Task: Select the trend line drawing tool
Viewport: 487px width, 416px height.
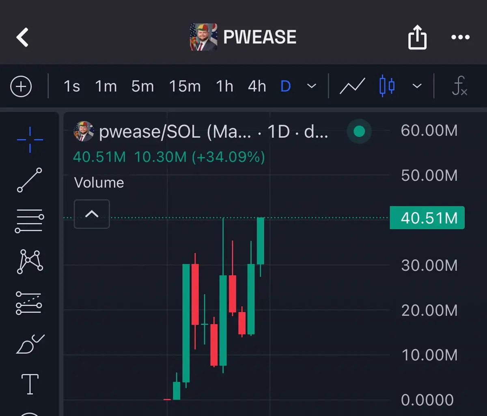Action: pos(30,180)
